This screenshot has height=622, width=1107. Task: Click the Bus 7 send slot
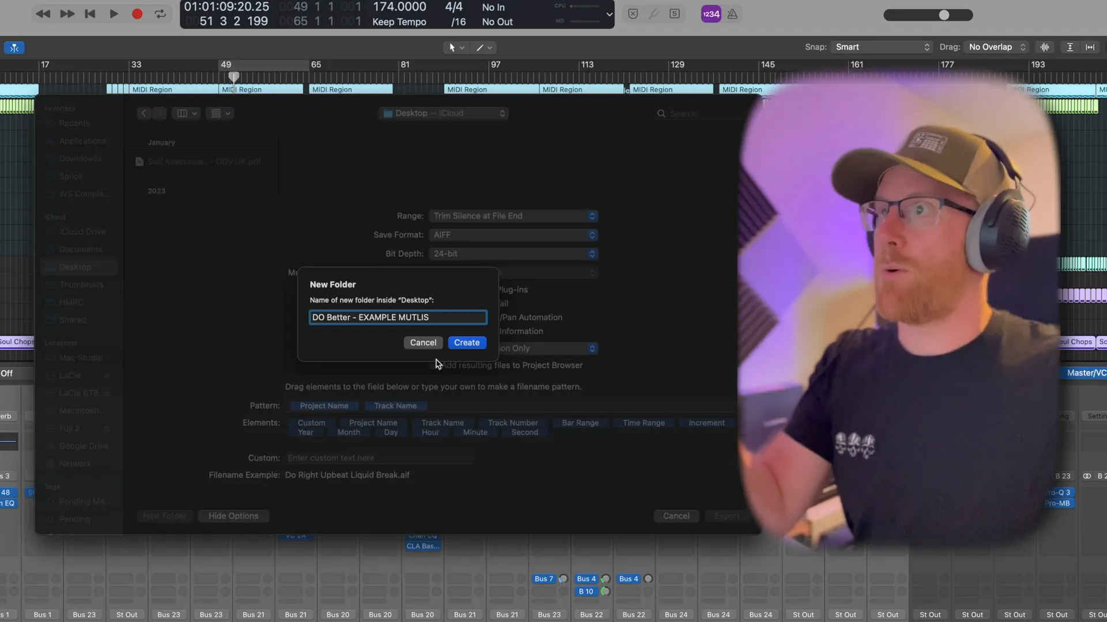tap(544, 579)
